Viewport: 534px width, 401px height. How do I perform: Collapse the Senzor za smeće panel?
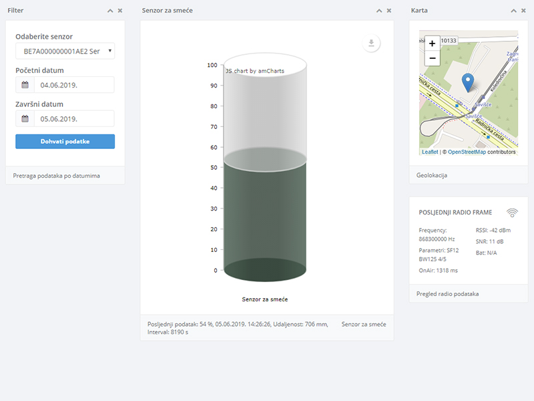coord(379,11)
